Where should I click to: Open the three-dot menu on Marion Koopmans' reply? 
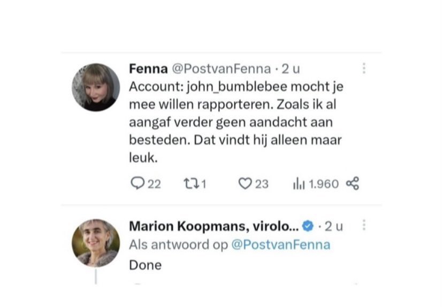pos(364,226)
